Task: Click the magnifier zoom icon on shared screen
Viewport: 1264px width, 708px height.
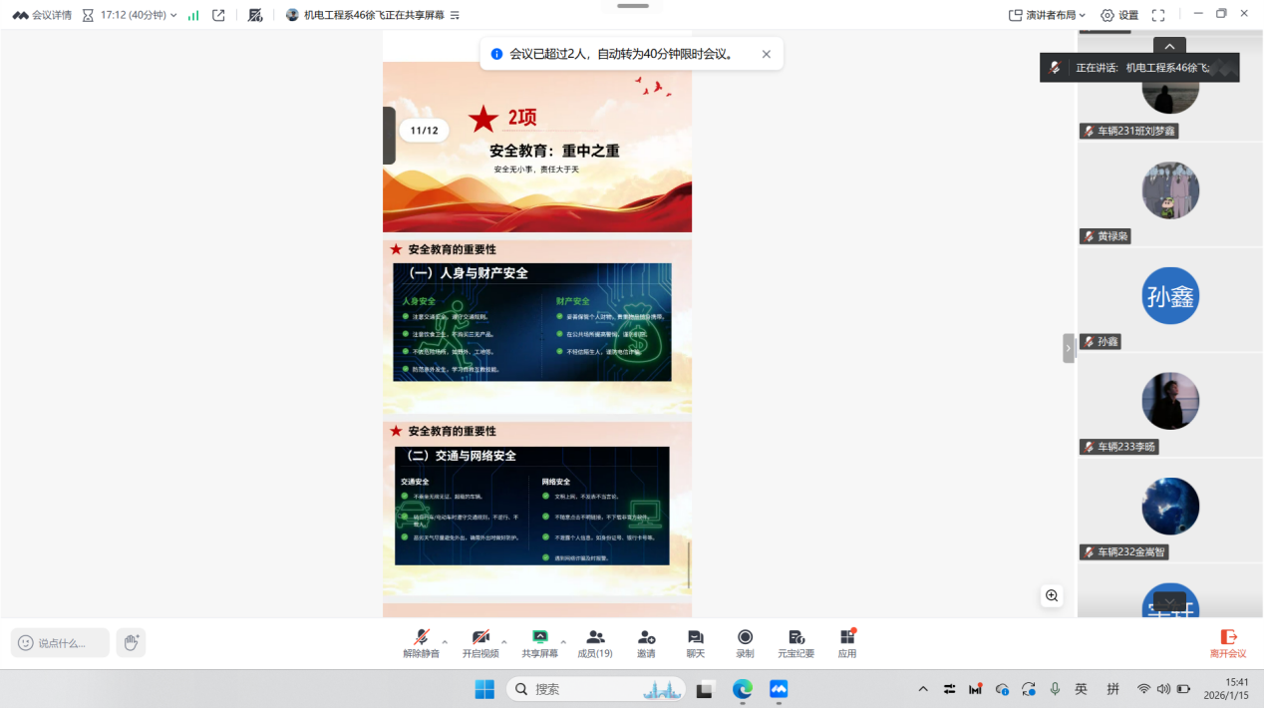Action: coord(1052,595)
